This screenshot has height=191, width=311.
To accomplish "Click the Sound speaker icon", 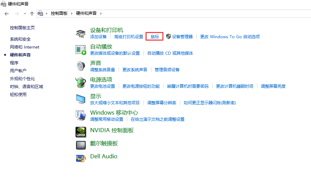I will click(81, 66).
